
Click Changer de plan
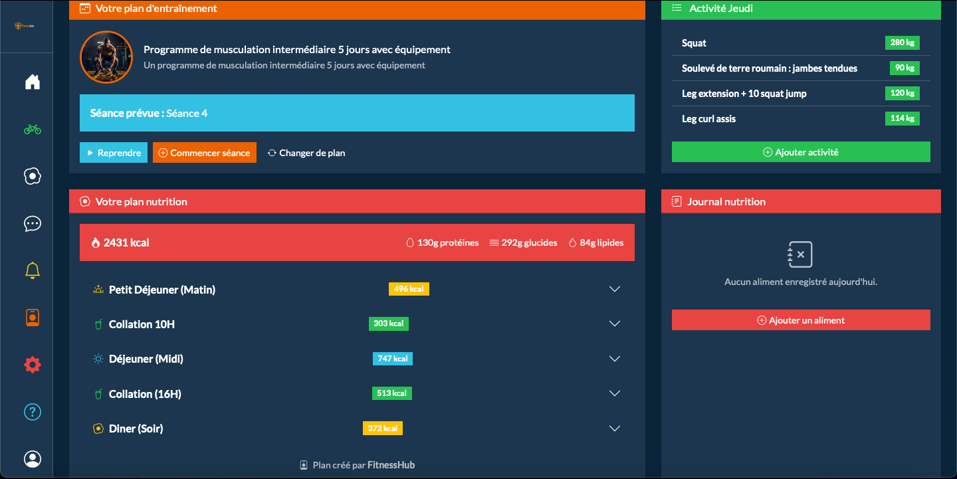pyautogui.click(x=306, y=152)
